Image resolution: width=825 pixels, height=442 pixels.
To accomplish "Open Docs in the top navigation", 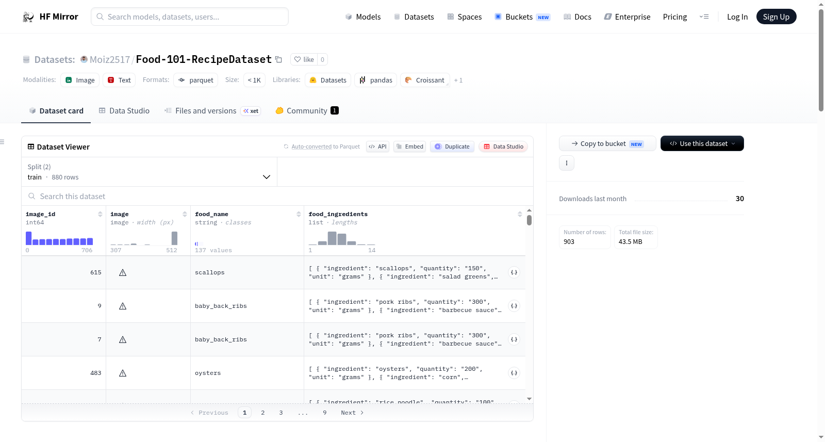I will point(577,17).
